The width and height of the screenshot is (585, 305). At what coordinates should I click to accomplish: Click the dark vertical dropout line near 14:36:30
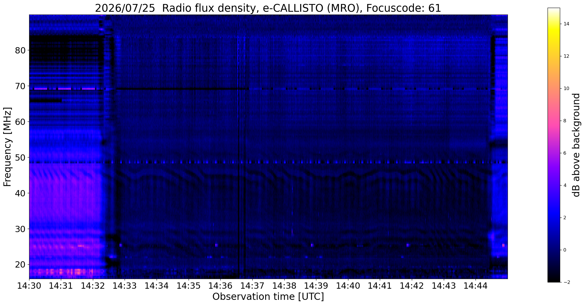tap(238, 147)
